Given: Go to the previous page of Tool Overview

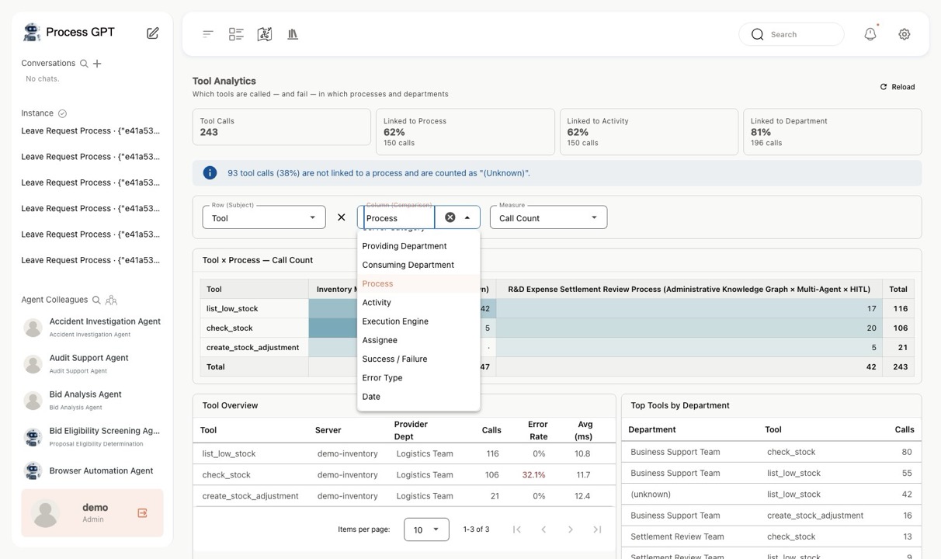Looking at the screenshot, I should click(543, 529).
